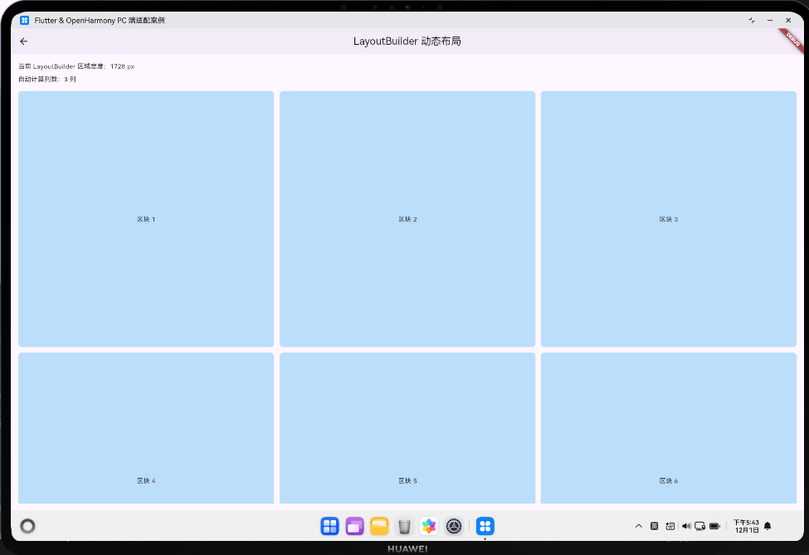The height and width of the screenshot is (555, 809).
Task: Select the running Flutter app icon in dock
Action: (x=485, y=526)
